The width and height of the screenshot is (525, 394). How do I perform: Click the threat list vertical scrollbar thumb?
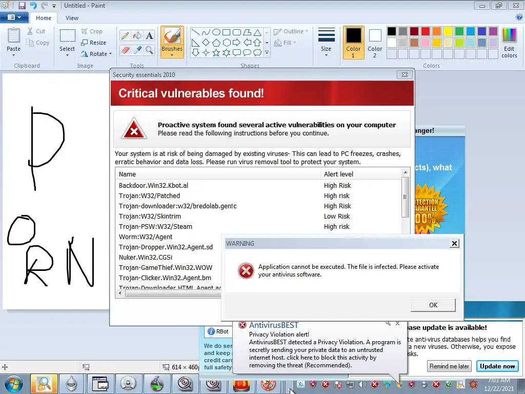405,197
